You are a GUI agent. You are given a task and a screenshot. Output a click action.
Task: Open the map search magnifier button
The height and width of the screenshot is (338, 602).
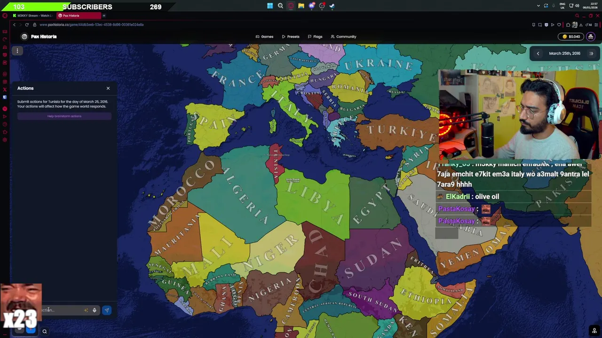pyautogui.click(x=45, y=331)
